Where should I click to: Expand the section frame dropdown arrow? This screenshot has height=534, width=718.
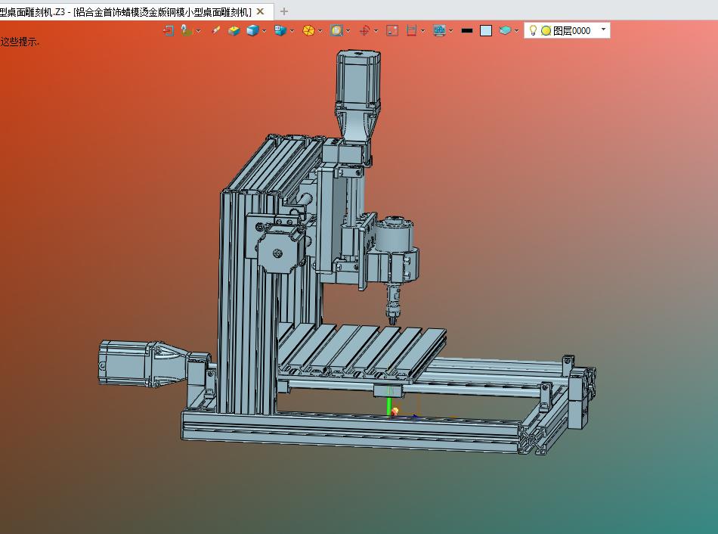422,31
